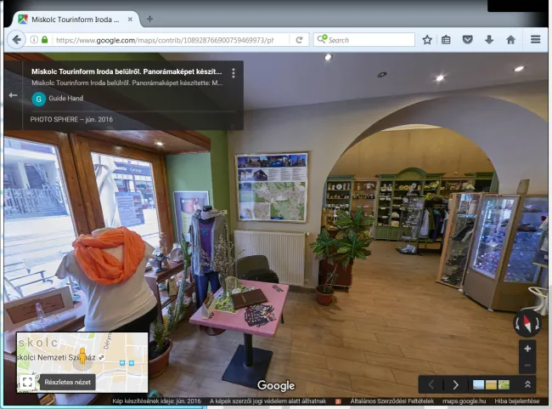The width and height of the screenshot is (552, 409).
Task: Click Hiba bejelentése to report a problem
Action: [x=517, y=401]
